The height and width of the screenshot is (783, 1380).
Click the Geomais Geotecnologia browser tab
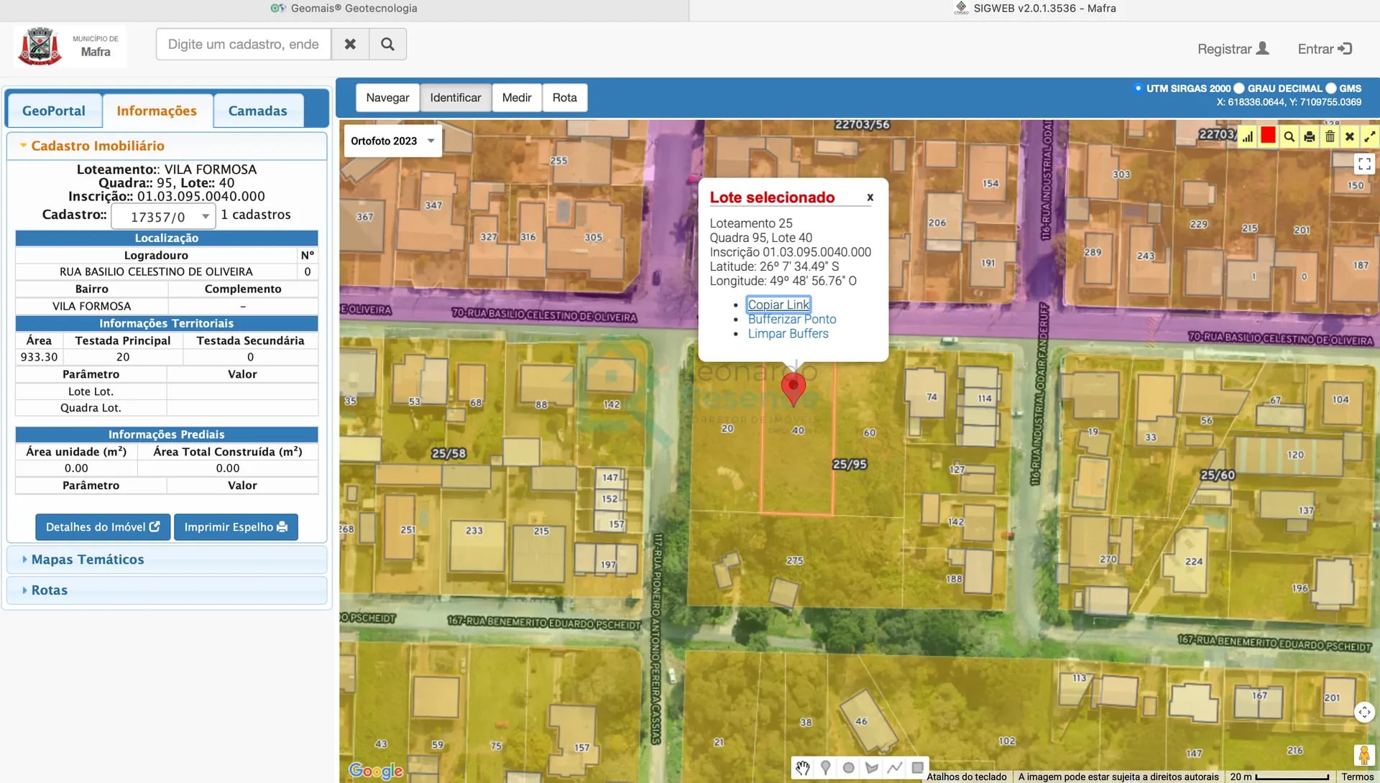pyautogui.click(x=344, y=9)
